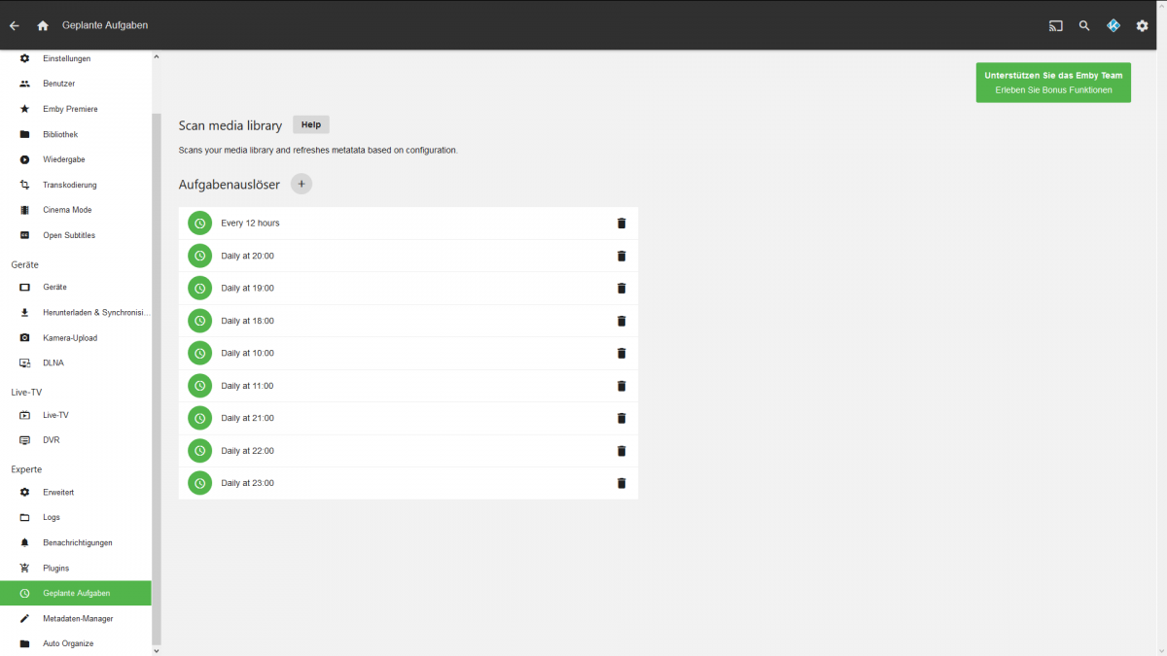Open Transkodierung in sidebar
This screenshot has width=1167, height=656.
click(76, 185)
